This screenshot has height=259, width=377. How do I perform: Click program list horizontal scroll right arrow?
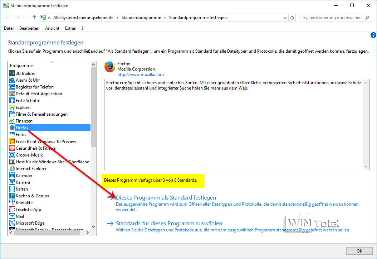88,233
